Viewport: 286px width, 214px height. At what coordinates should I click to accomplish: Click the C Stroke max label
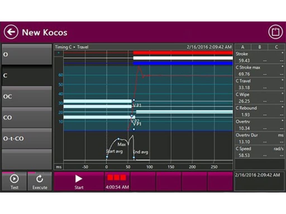(x=248, y=67)
